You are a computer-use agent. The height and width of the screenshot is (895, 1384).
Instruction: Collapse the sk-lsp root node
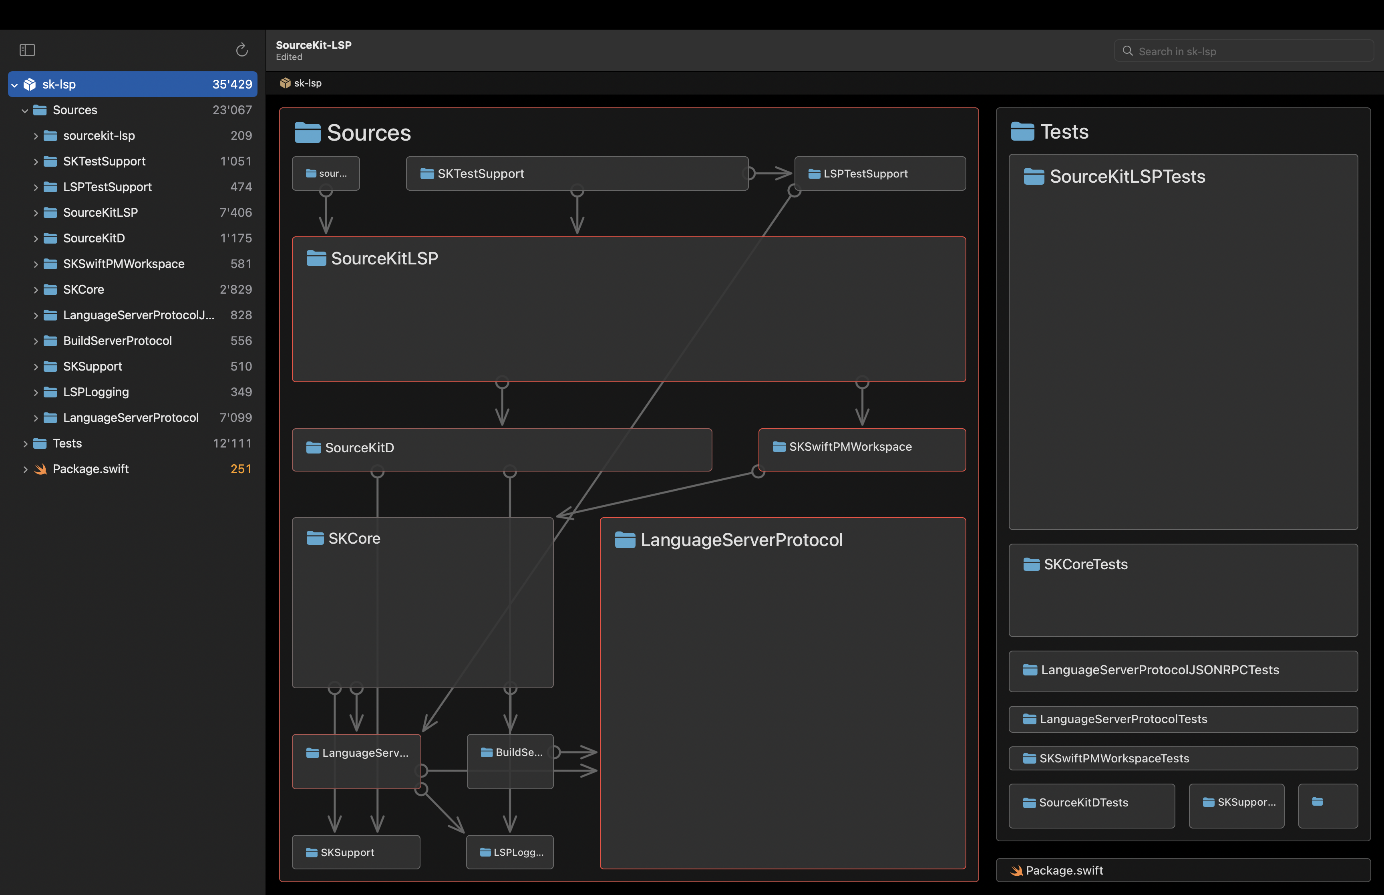point(14,85)
